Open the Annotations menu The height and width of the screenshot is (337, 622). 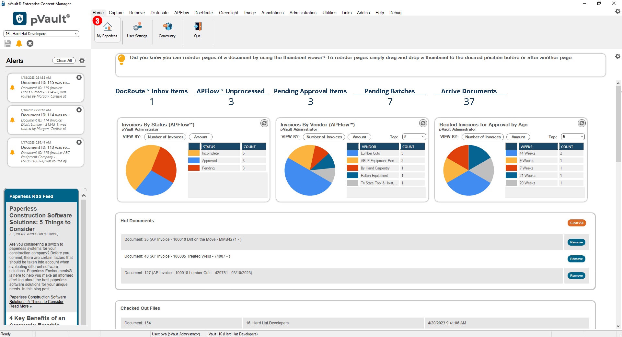coord(272,13)
